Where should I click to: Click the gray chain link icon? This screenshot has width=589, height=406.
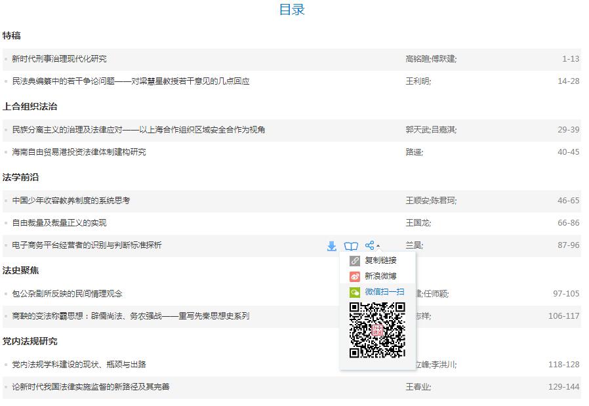tap(355, 260)
